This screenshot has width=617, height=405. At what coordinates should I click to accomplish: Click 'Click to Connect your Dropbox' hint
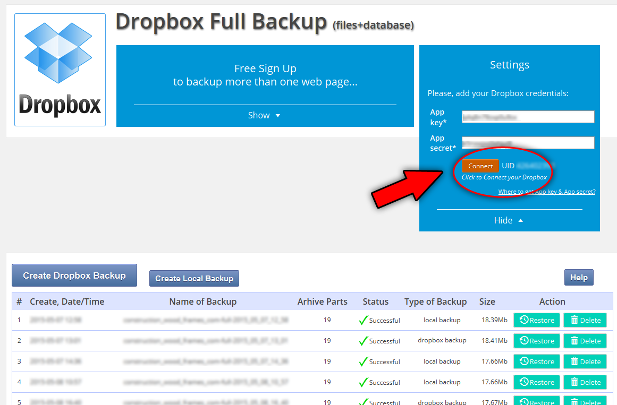[x=504, y=177]
